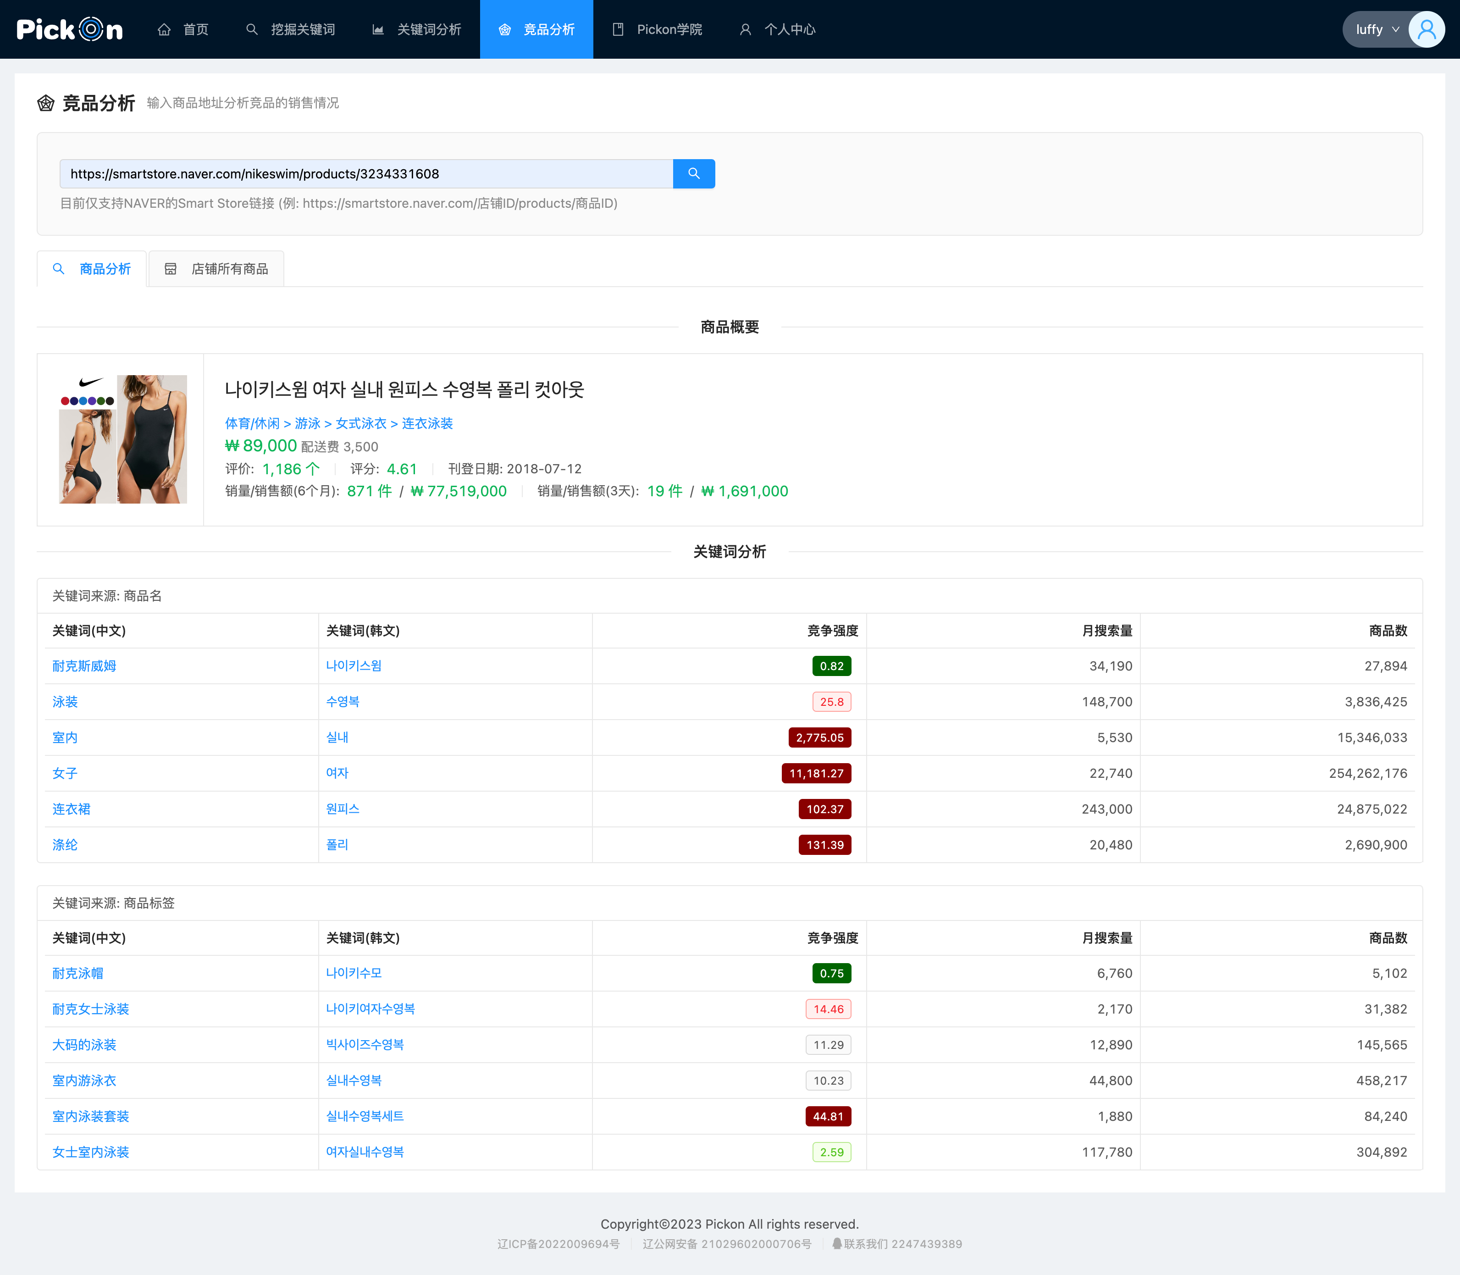The image size is (1460, 1275).
Task: Click Korean keyword 나이키여자수영복
Action: (x=371, y=1009)
